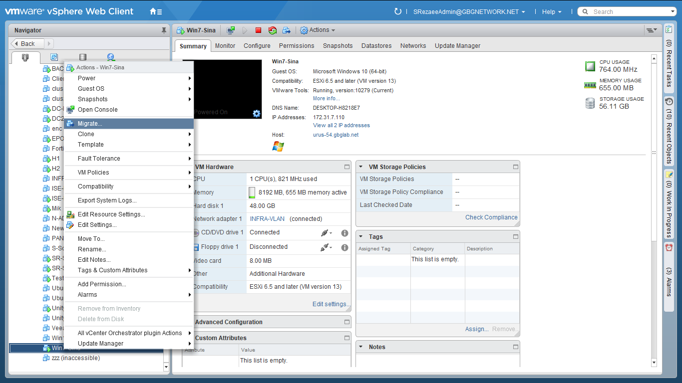Click the Assign... link in Tags
Viewport: 682px width, 383px height.
(477, 329)
